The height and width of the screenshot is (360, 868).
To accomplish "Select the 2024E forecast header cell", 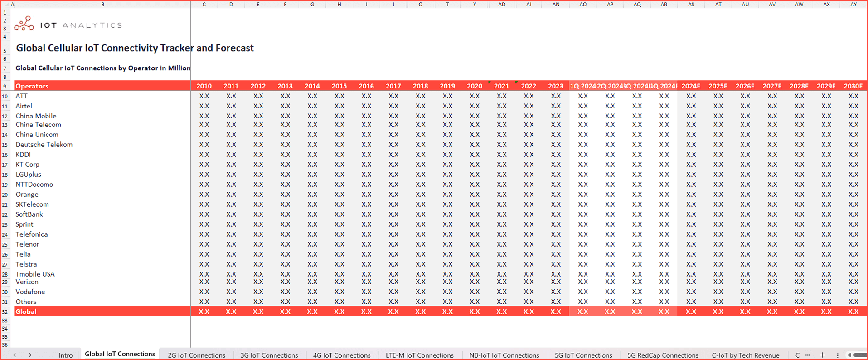I will click(x=691, y=86).
